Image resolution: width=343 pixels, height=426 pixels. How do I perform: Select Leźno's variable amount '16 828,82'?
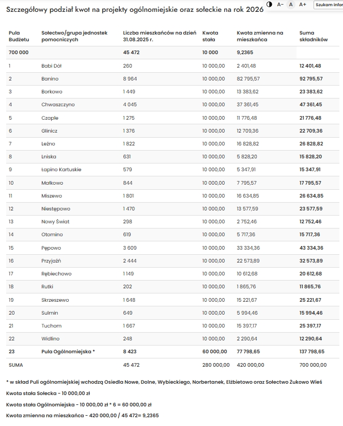point(248,144)
